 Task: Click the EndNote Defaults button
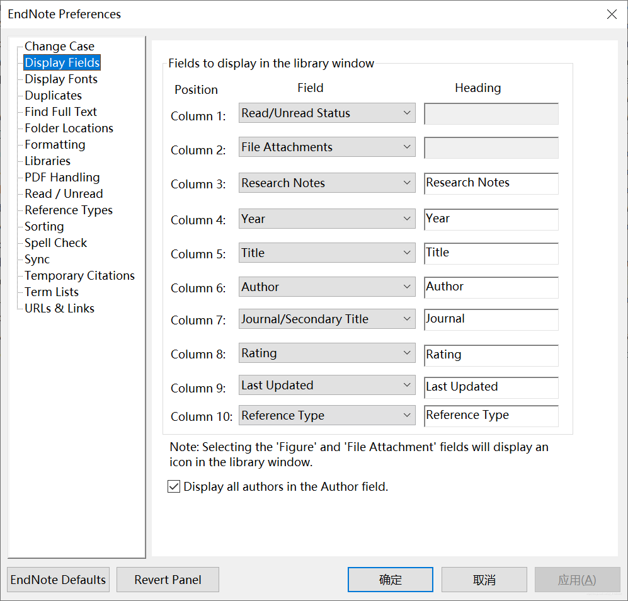59,580
